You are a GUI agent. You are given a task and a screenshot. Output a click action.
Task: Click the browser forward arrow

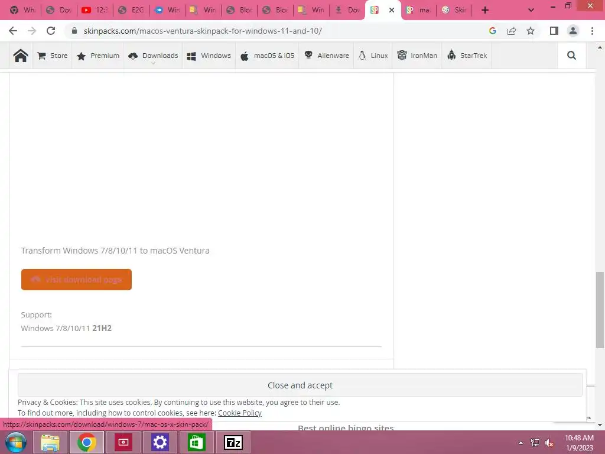tap(32, 31)
